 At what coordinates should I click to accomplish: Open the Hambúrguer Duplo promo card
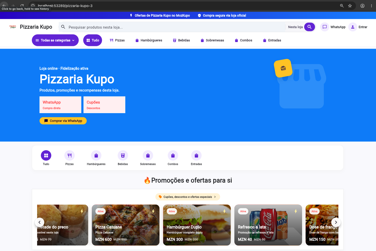click(x=197, y=225)
